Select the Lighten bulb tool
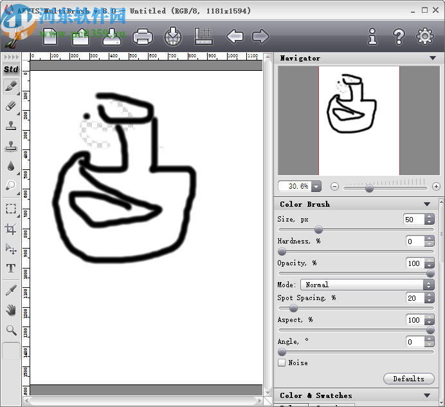The height and width of the screenshot is (407, 445). tap(11, 186)
